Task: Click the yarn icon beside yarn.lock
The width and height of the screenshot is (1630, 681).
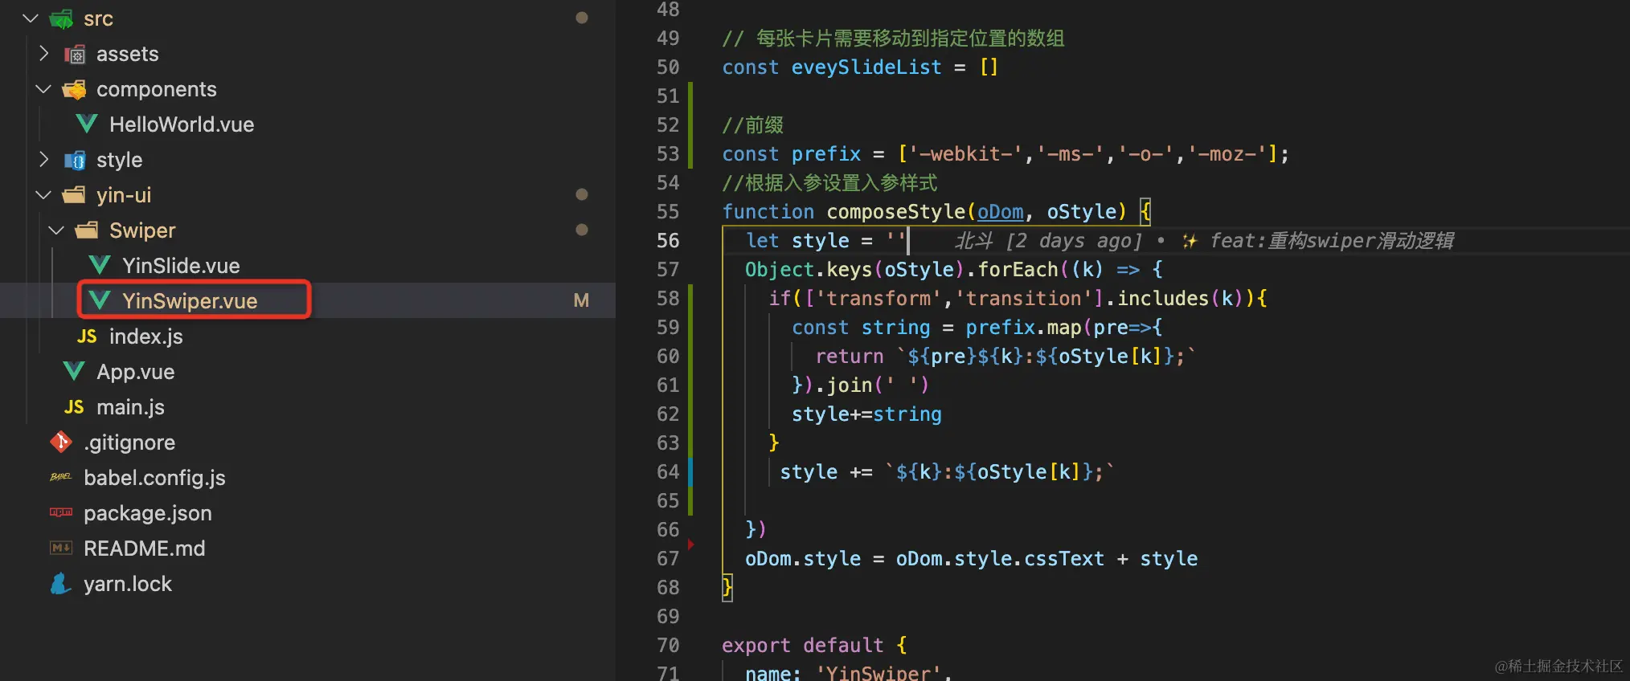Action: pyautogui.click(x=60, y=584)
